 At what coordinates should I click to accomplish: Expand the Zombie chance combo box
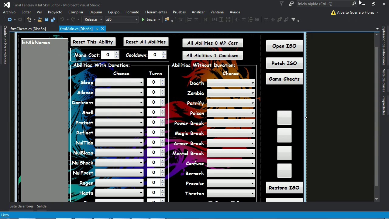coord(252,93)
